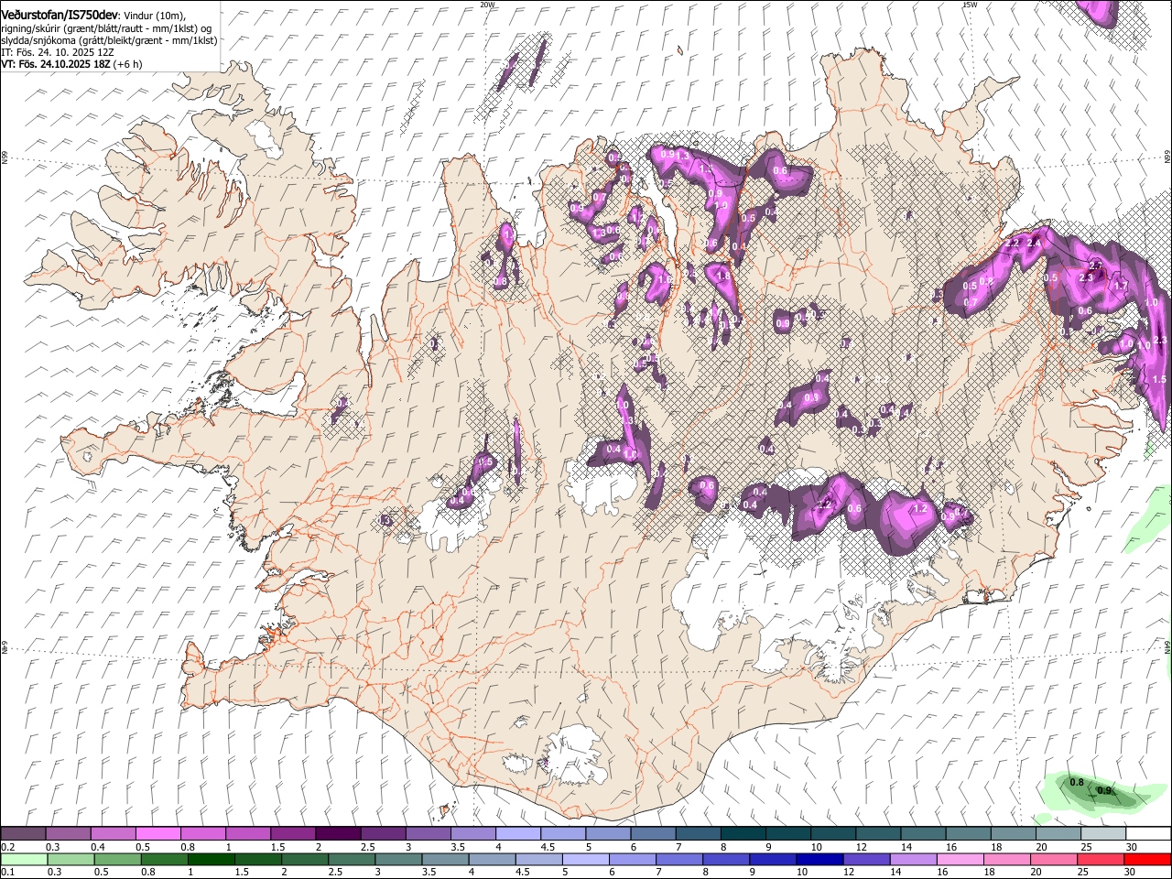Pick the lavender snow swatch for 4–4.5

[518, 833]
